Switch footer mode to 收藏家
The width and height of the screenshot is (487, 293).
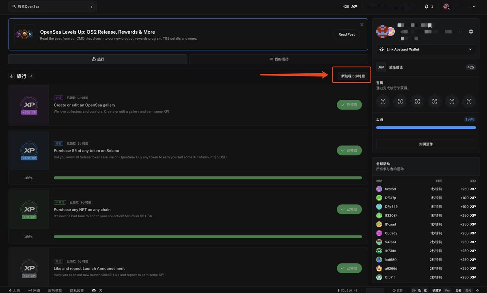click(437, 290)
